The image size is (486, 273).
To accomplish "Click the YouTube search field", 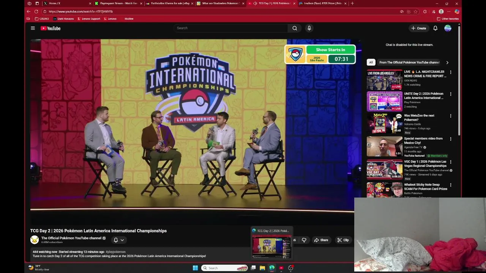I will (x=231, y=28).
